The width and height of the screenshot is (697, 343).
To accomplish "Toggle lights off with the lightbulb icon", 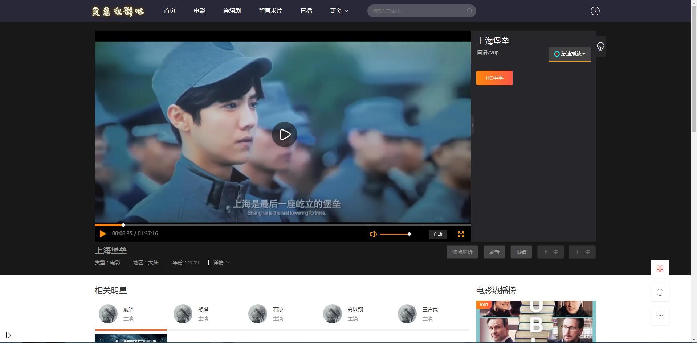I will 600,47.
